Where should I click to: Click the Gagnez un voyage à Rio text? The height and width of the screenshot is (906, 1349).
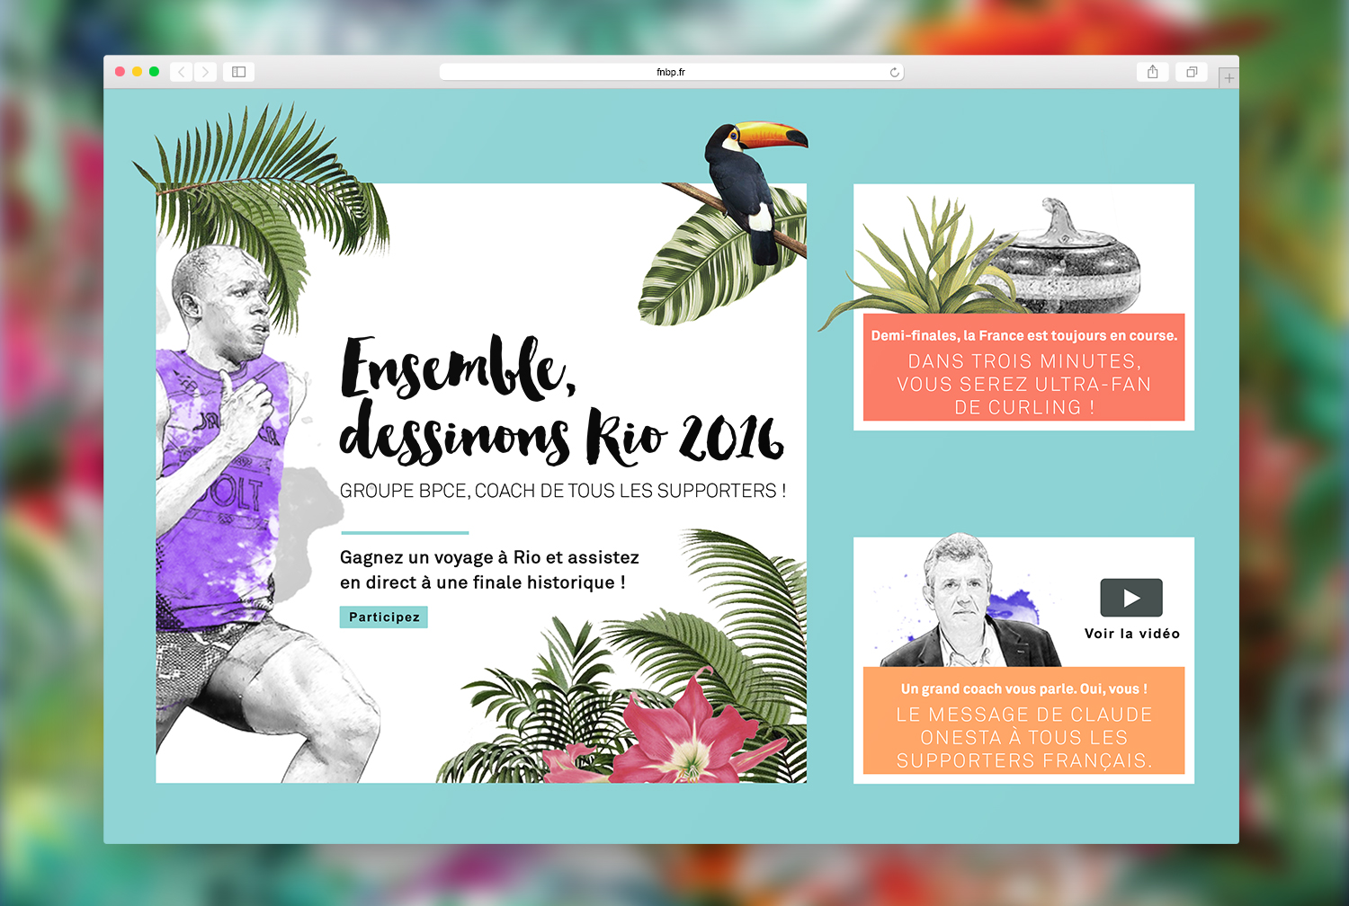pyautogui.click(x=489, y=570)
